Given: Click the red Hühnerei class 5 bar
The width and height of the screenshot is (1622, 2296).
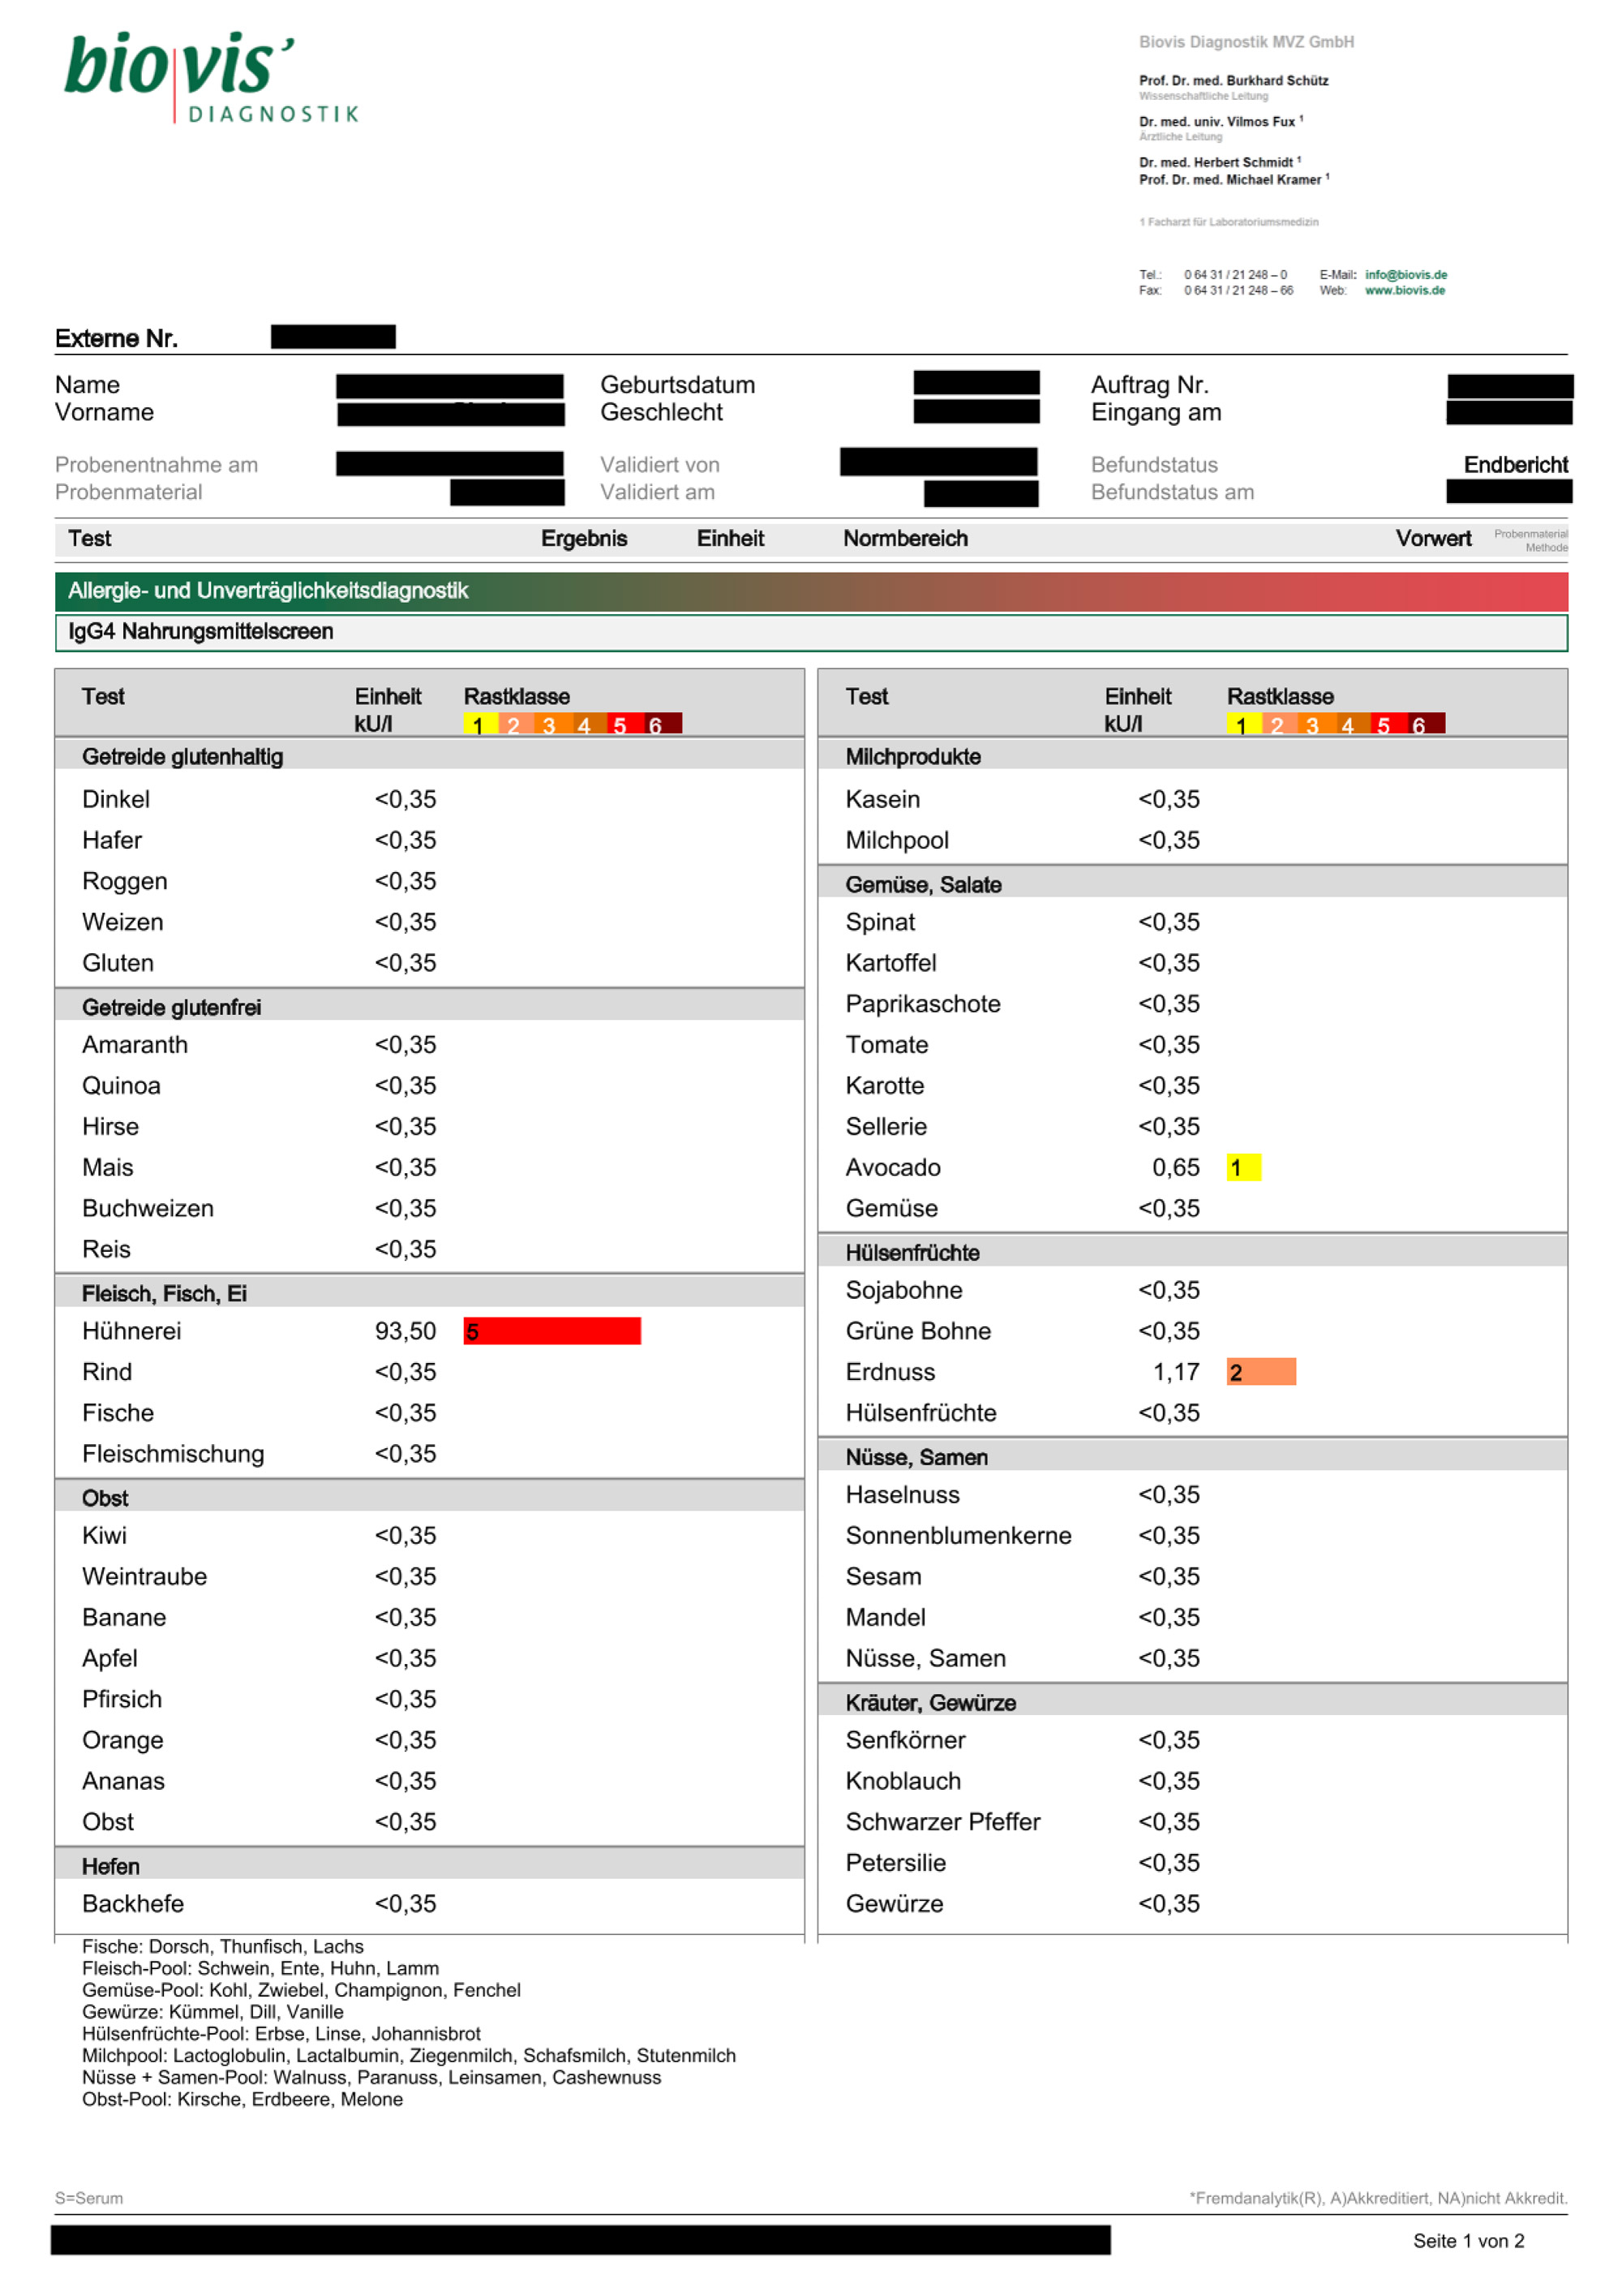Looking at the screenshot, I should coord(551,1331).
